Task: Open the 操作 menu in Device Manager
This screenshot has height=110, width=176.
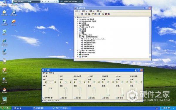Action: click(85, 11)
